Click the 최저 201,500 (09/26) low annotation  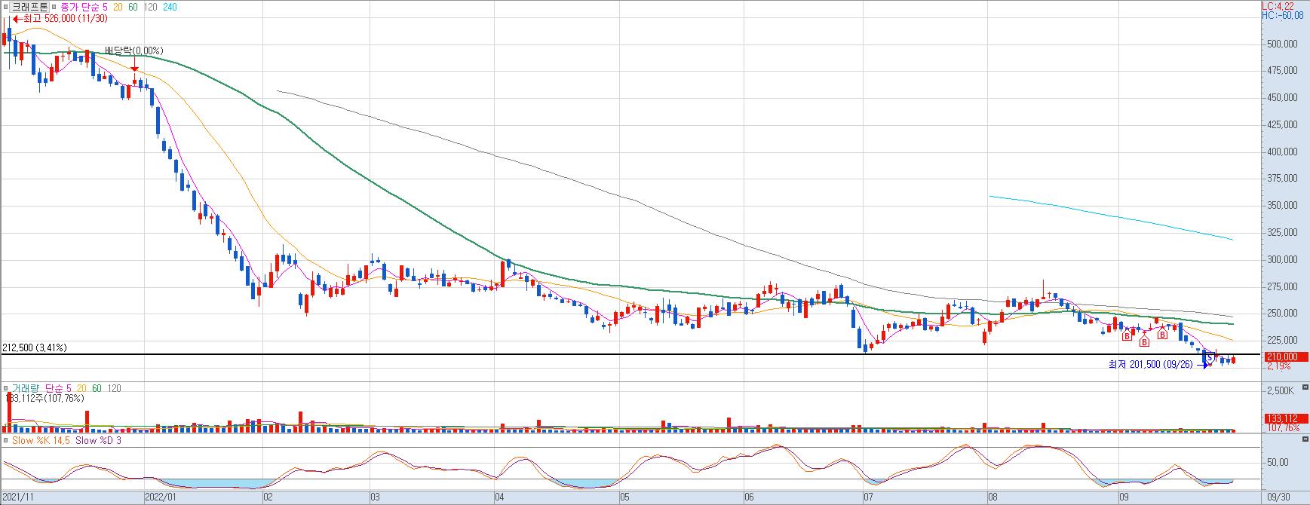pyautogui.click(x=1150, y=365)
